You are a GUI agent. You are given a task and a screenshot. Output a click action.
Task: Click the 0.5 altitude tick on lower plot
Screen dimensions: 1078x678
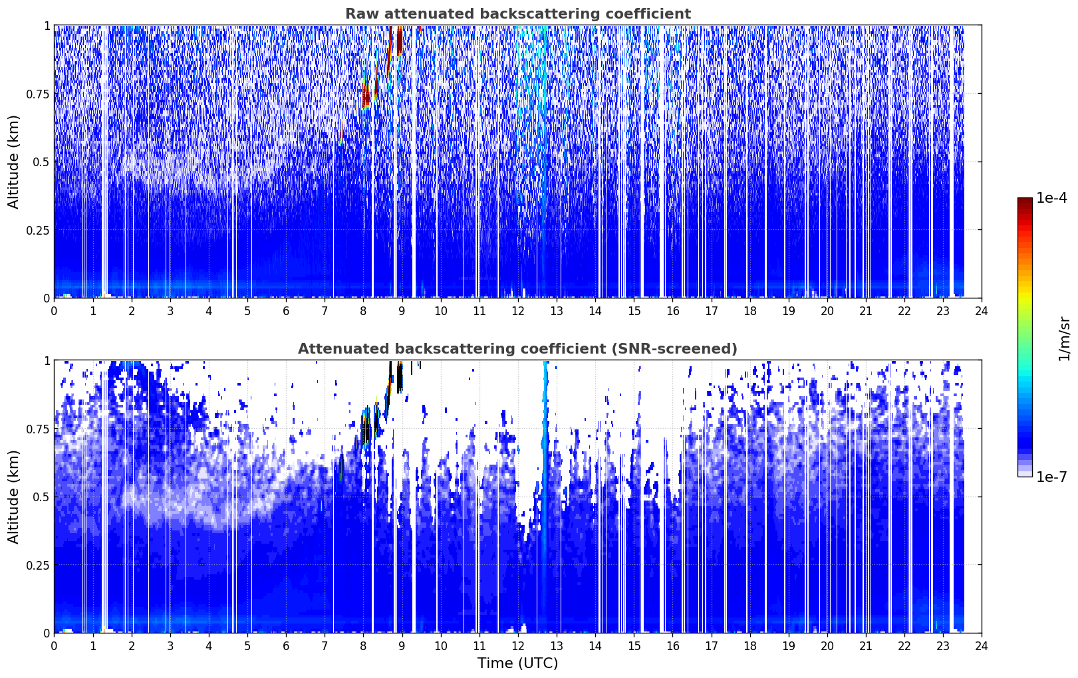[41, 497]
